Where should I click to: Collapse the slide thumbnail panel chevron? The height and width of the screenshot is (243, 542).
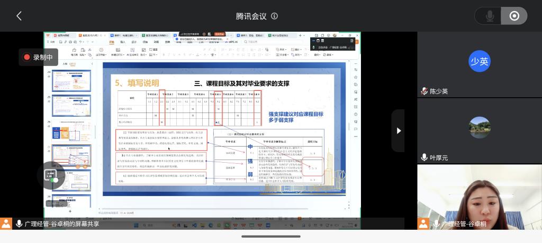(92, 63)
